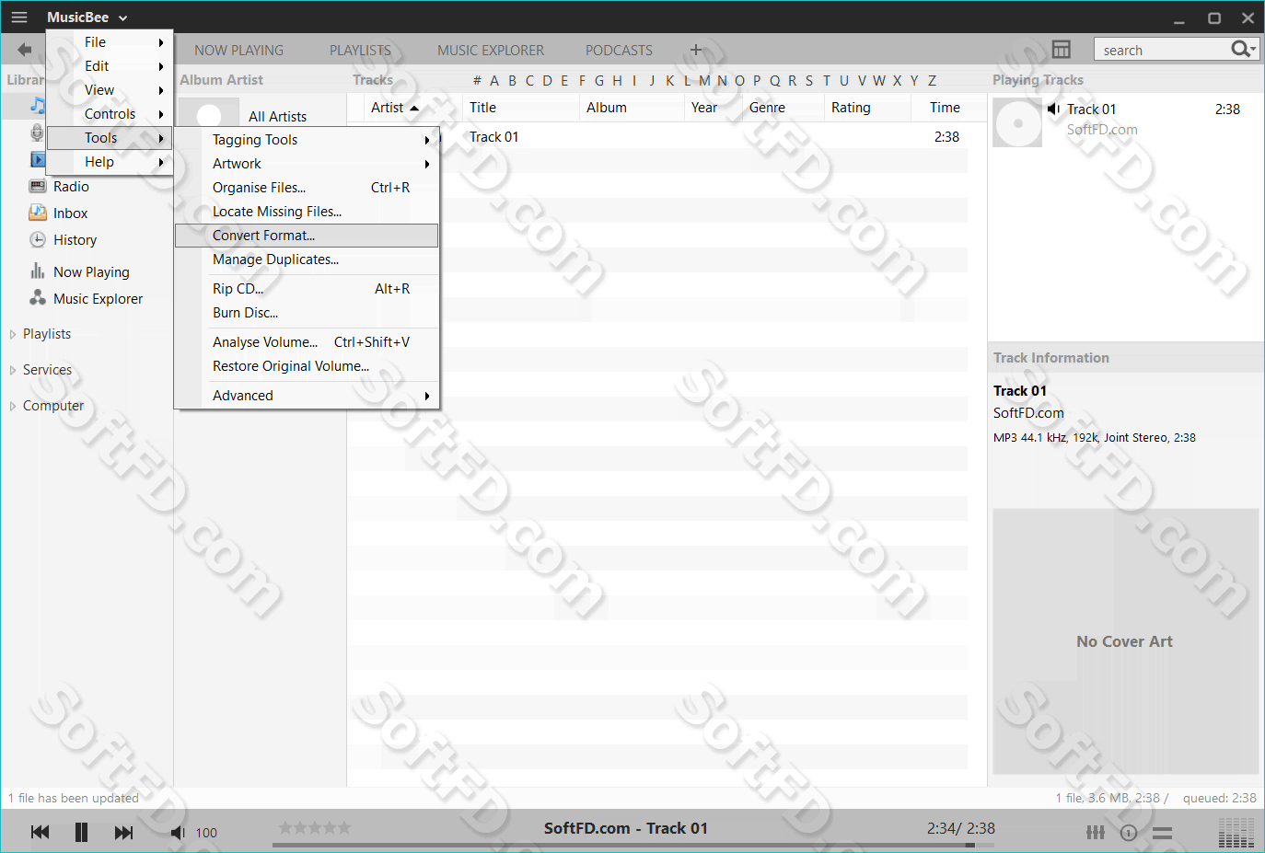Choose Rip CD... menu entry
The height and width of the screenshot is (853, 1265).
pyautogui.click(x=307, y=289)
